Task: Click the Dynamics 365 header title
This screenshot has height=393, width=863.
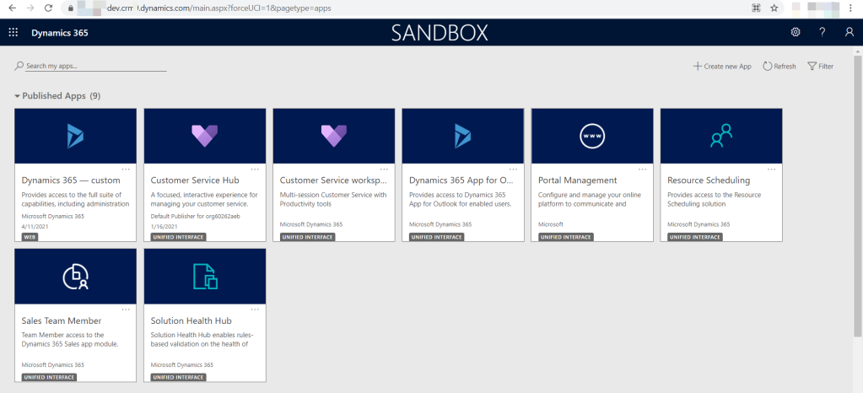Action: [x=59, y=33]
